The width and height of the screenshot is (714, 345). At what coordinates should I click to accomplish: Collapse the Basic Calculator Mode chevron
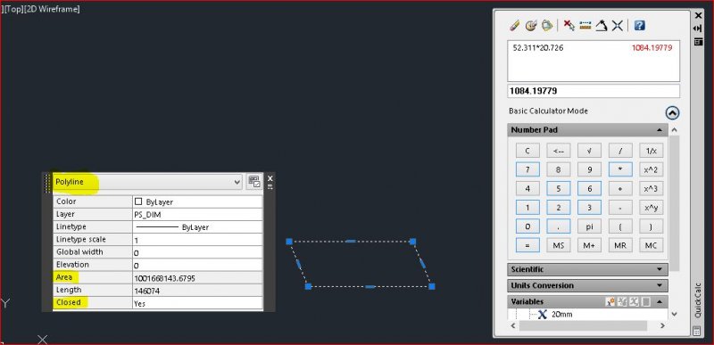pyautogui.click(x=672, y=112)
